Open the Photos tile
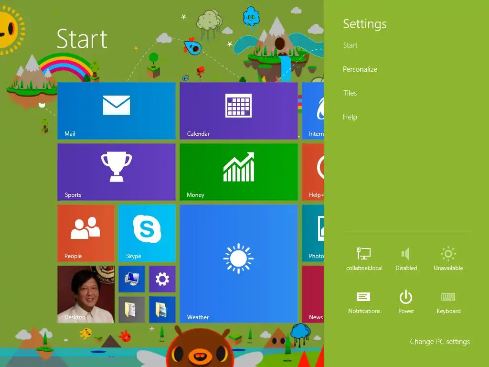 [x=313, y=233]
